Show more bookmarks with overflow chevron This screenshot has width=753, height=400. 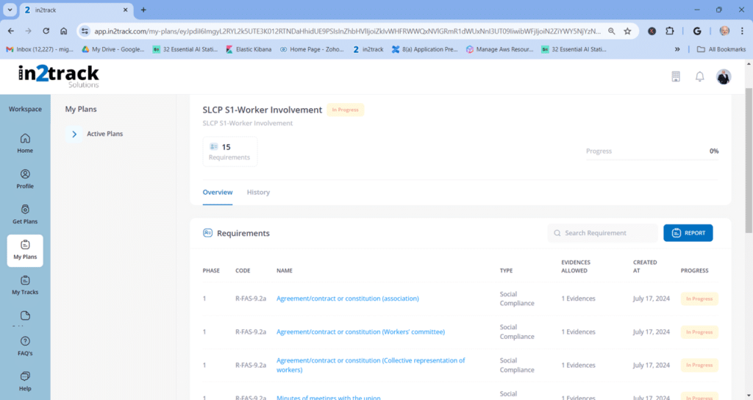coord(677,49)
